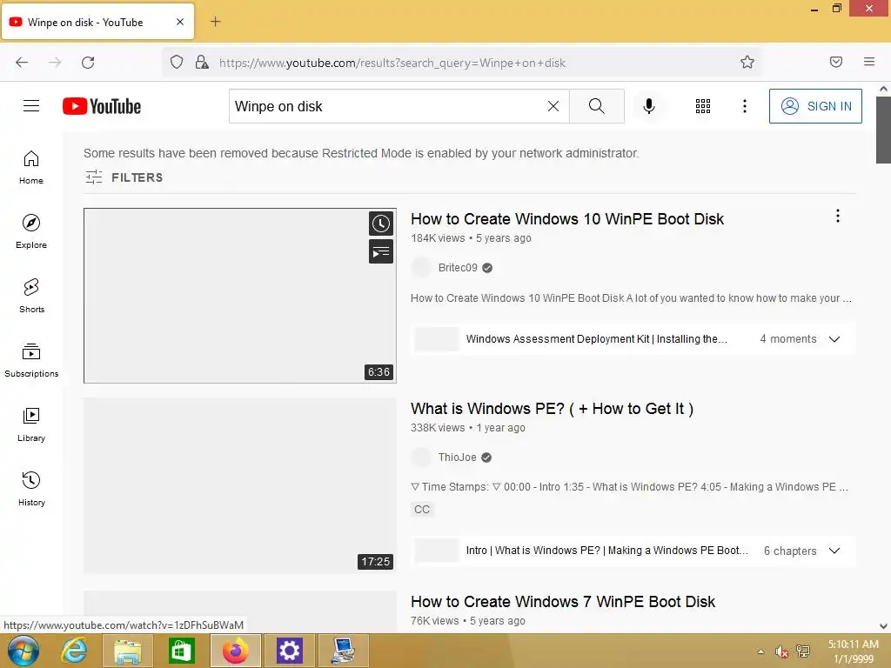Open Library in sidebar
Screen dimensions: 891x668
point(31,424)
